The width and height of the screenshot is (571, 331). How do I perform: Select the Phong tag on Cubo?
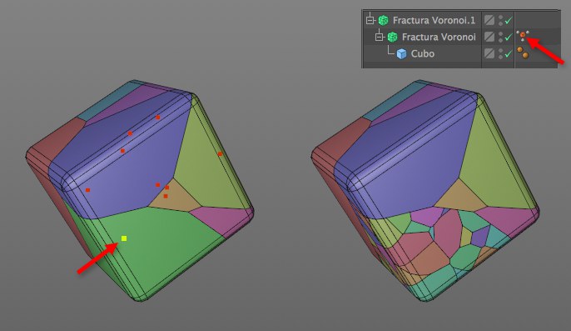(523, 53)
